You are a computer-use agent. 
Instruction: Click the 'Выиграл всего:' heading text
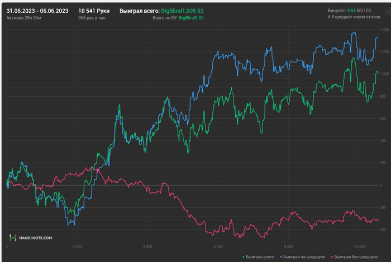[x=140, y=11]
